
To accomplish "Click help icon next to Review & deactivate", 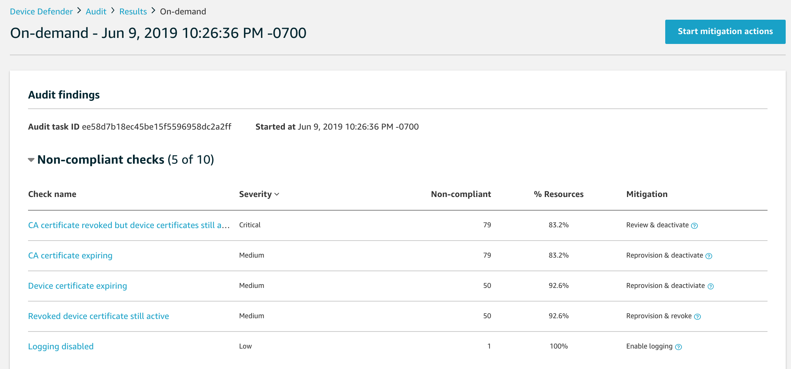I will pos(694,226).
